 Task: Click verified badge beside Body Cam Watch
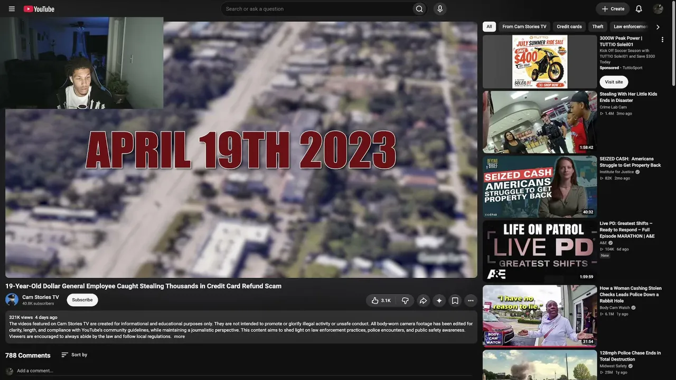coord(633,308)
